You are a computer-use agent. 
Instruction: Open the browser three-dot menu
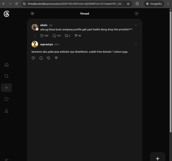point(168,4)
